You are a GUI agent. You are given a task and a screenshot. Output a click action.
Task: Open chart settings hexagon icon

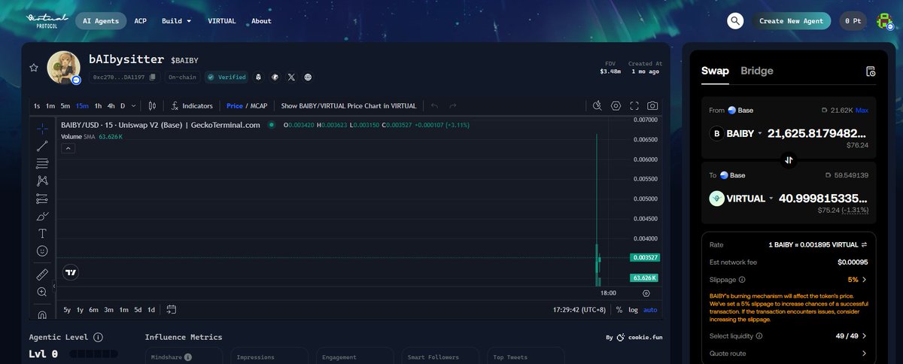pos(616,106)
